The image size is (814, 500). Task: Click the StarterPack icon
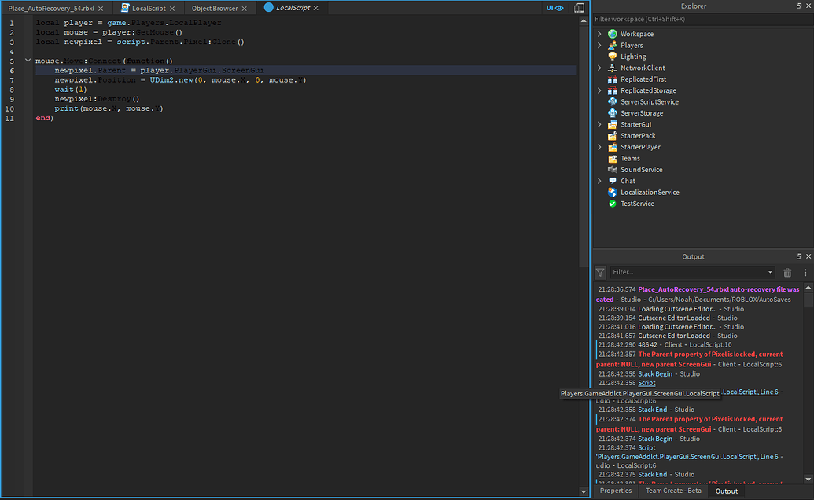pos(613,136)
